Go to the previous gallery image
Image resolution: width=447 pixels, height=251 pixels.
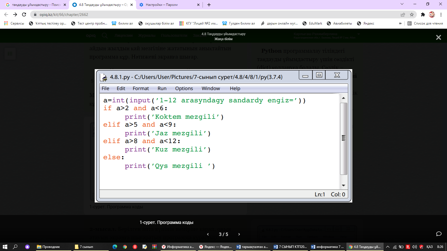(x=208, y=234)
